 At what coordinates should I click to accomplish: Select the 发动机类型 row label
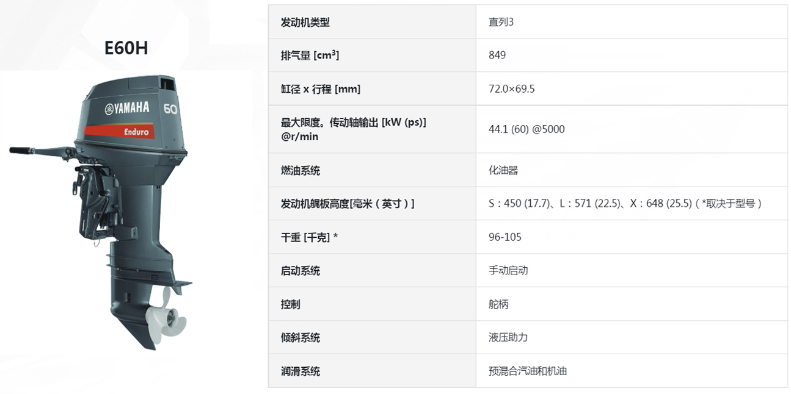(305, 22)
